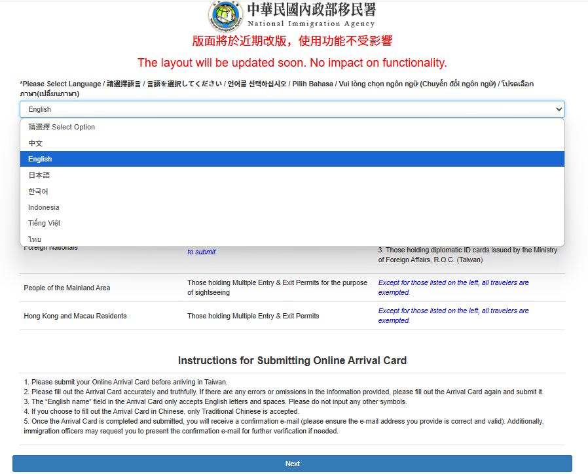Click Instructions for Submitting Online Arrival Card heading
This screenshot has width=588, height=474.
(292, 360)
